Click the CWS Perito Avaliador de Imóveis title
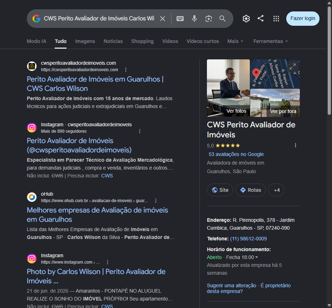The height and width of the screenshot is (308, 332). pyautogui.click(x=251, y=129)
